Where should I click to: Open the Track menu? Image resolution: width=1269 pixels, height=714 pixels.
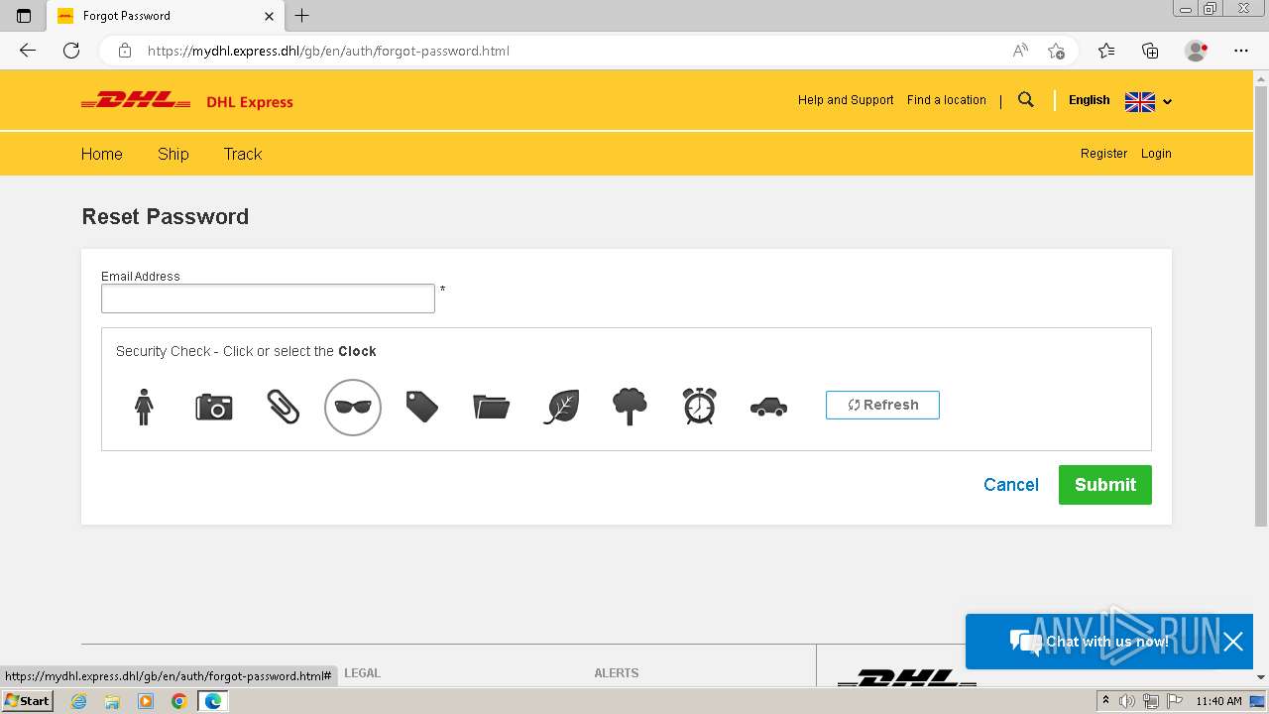[x=243, y=154]
